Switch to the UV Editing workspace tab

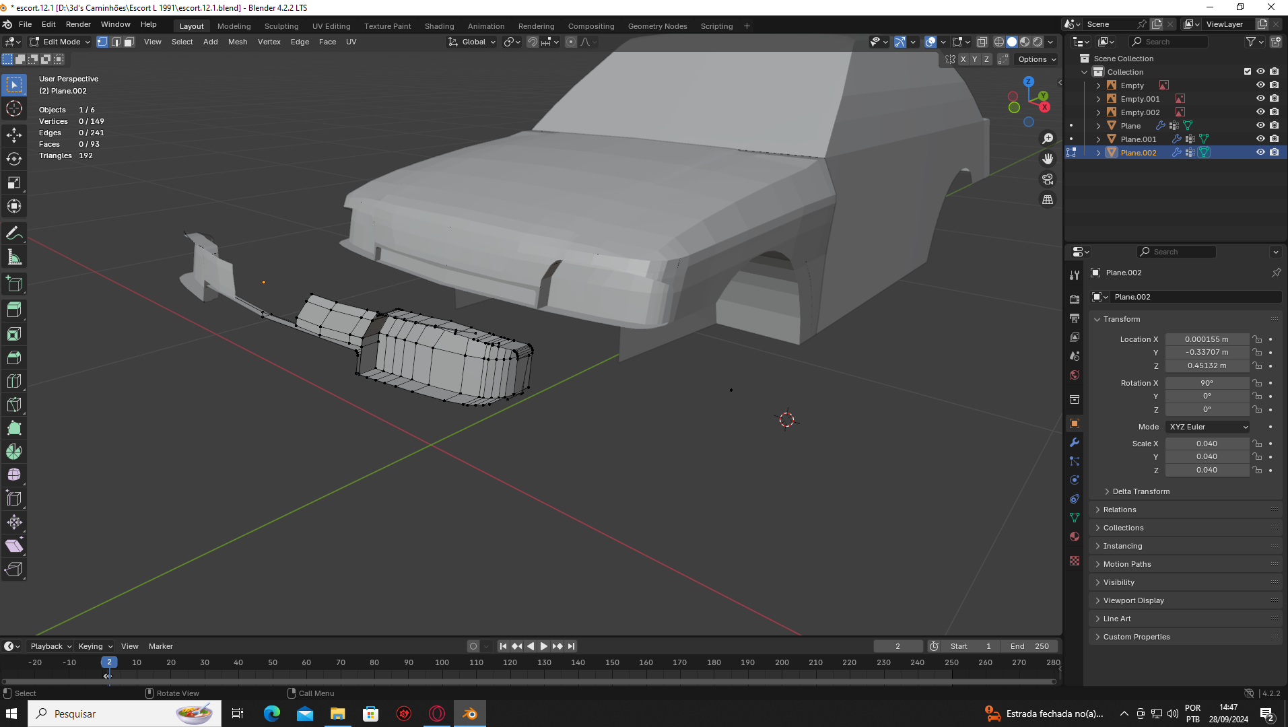coord(331,26)
